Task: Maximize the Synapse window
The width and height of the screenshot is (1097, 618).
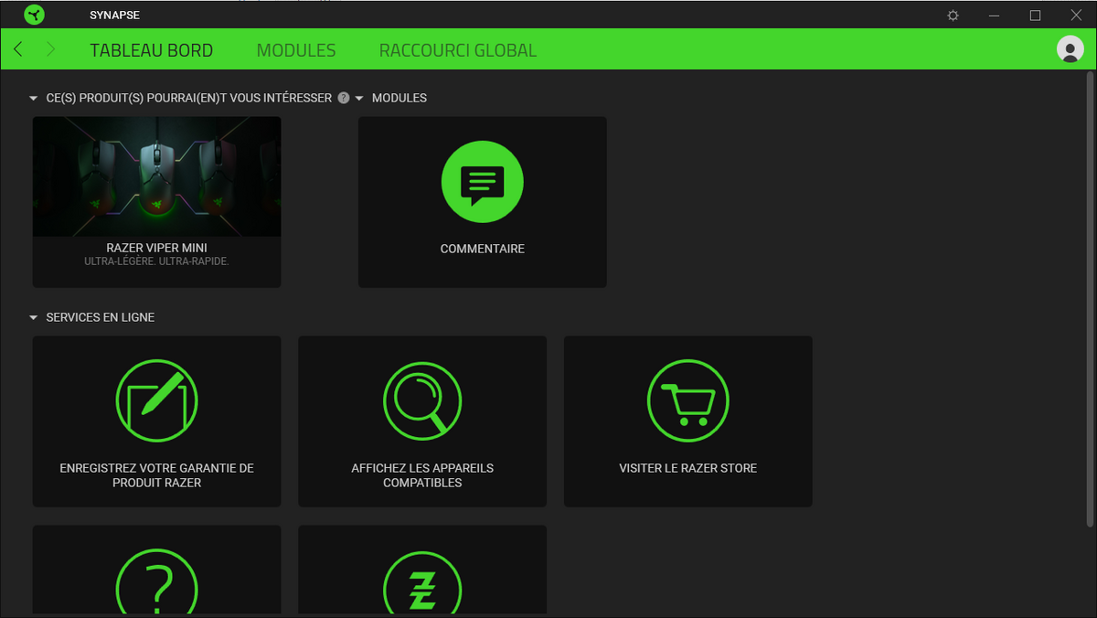Action: (1035, 16)
